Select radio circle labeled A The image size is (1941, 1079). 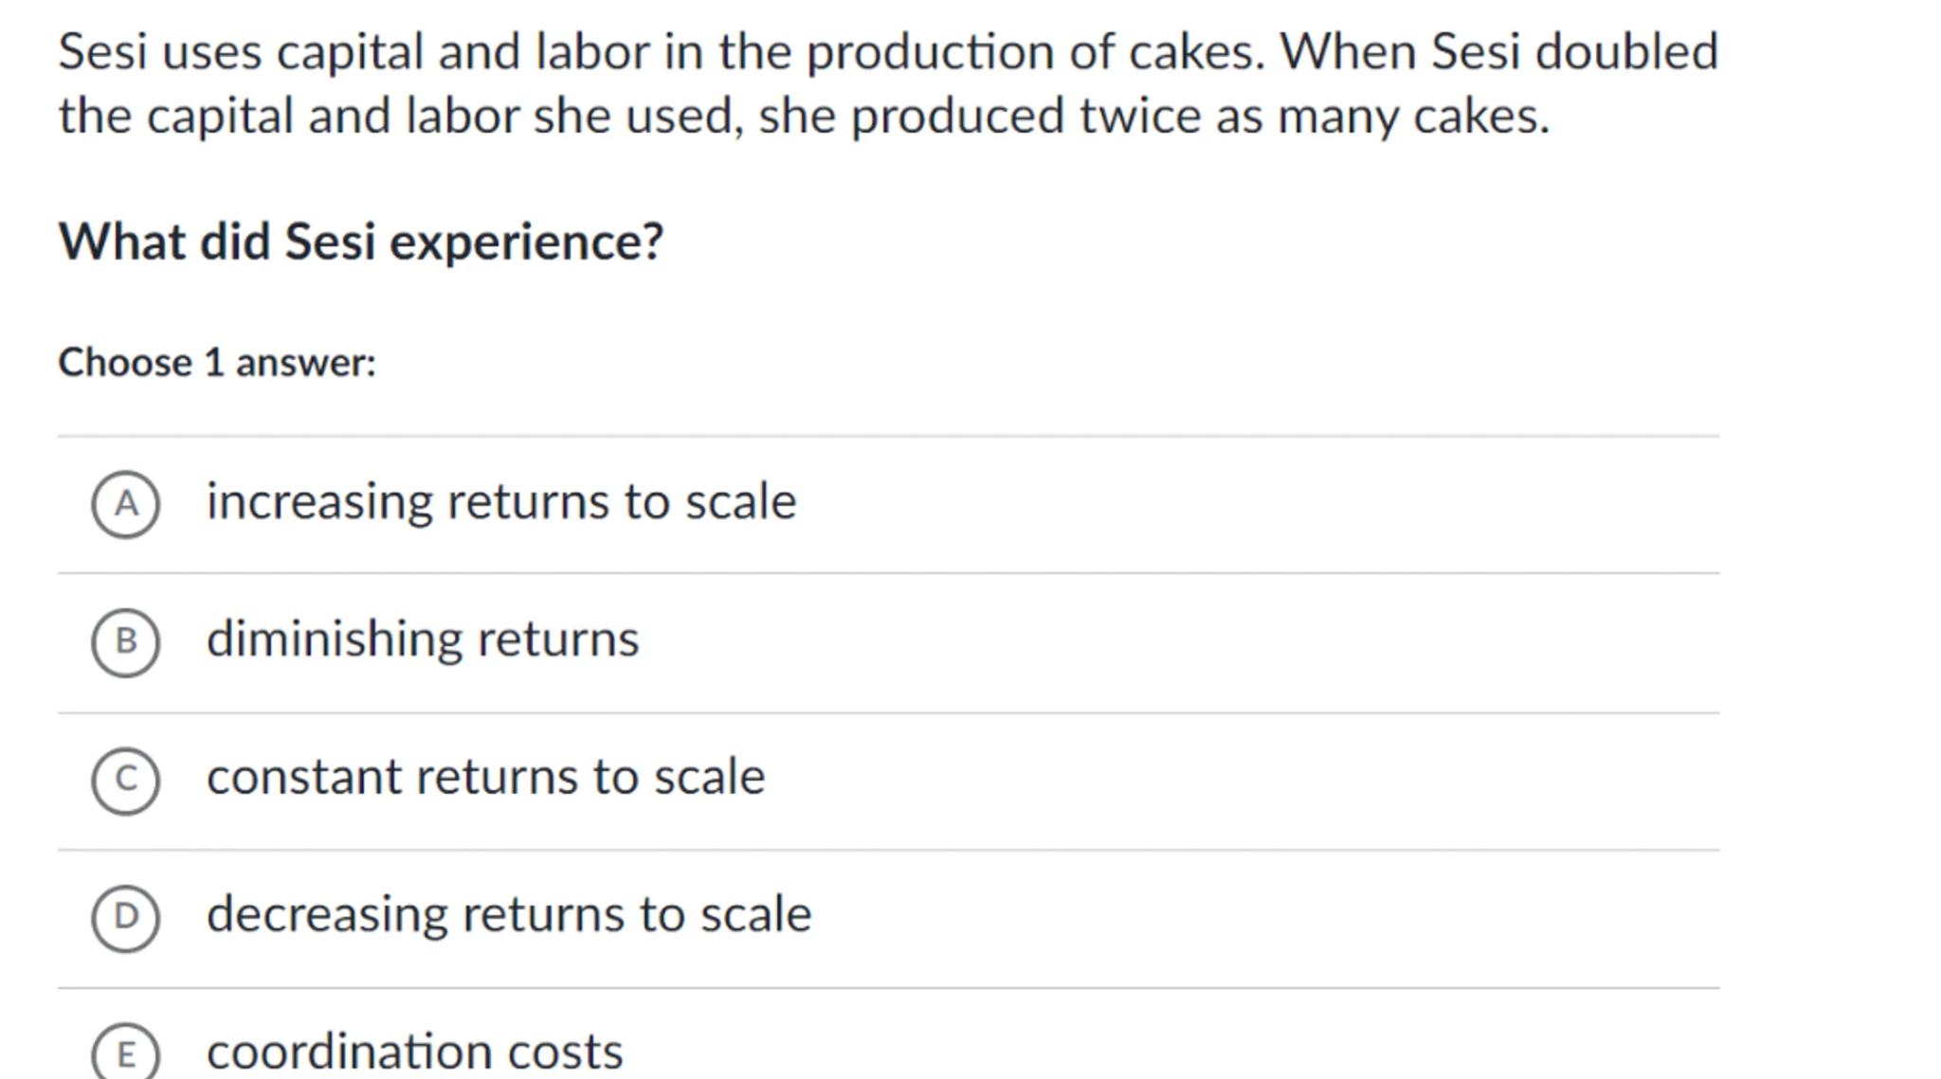pos(126,504)
